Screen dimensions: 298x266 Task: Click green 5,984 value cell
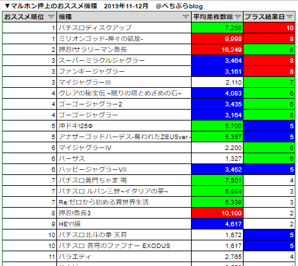tap(217, 191)
